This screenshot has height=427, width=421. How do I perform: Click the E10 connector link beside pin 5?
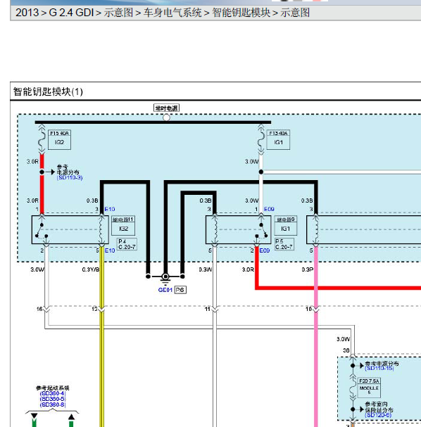click(x=110, y=250)
